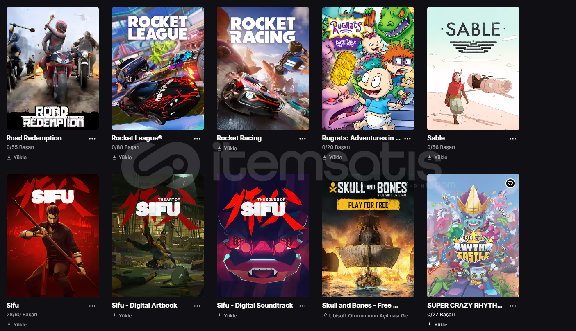Click Yükle under Sable
The height and width of the screenshot is (331, 576).
tap(437, 157)
